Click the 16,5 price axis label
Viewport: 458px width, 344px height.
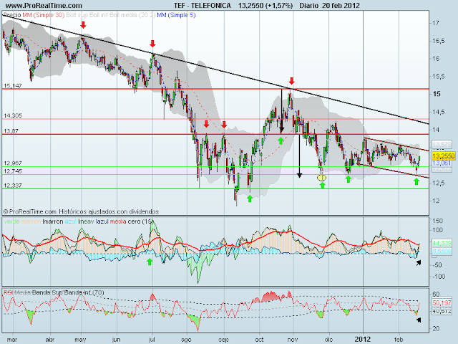point(439,41)
